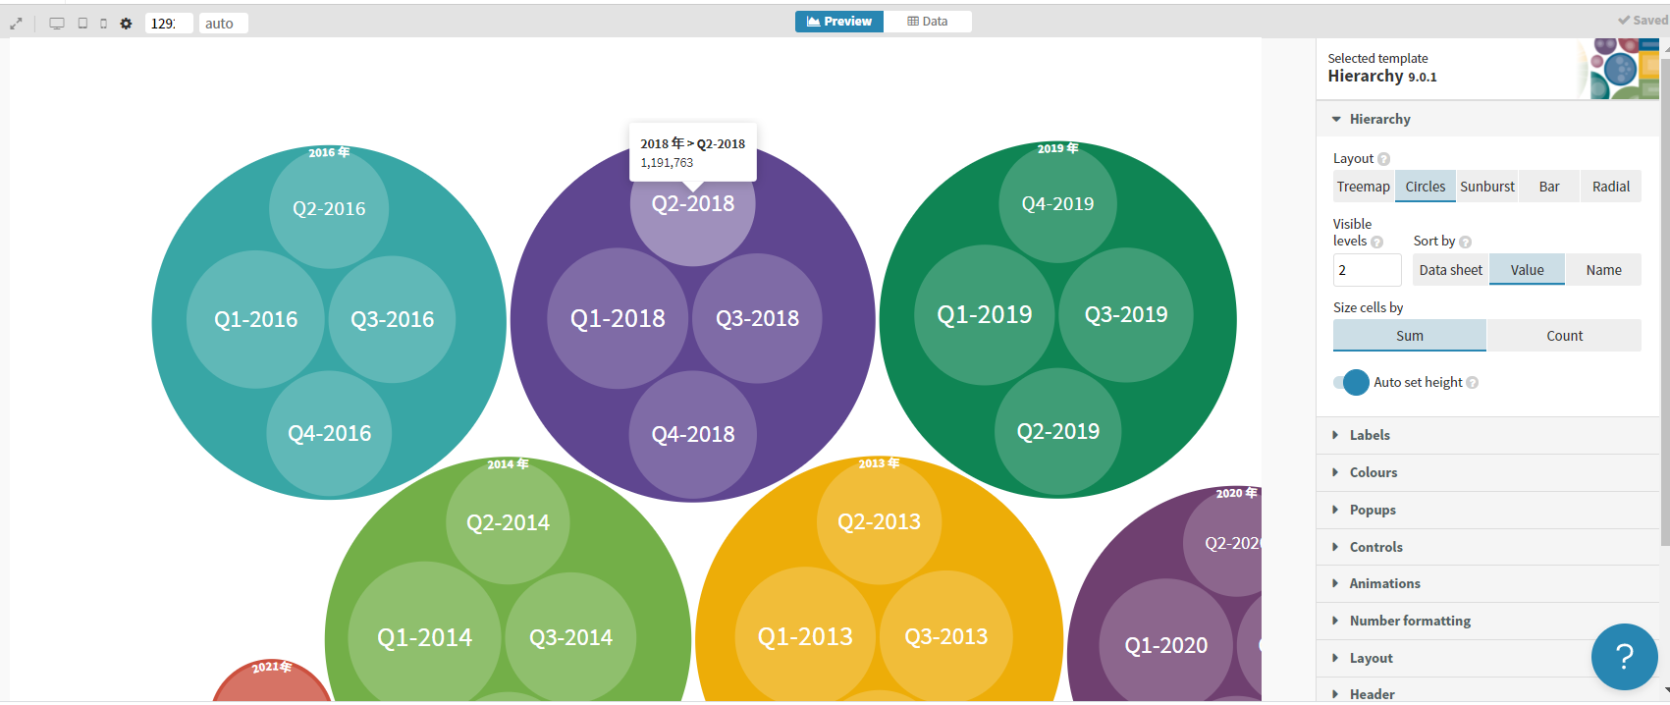Expand the Colours section

tap(1487, 472)
